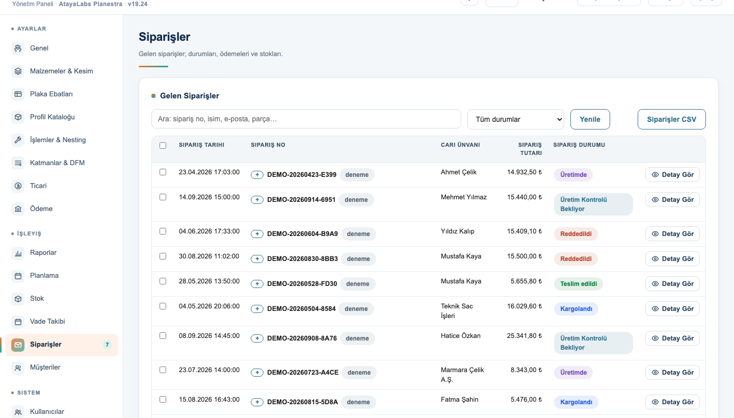Click the Planlama calendar icon
The height and width of the screenshot is (418, 734).
18,276
